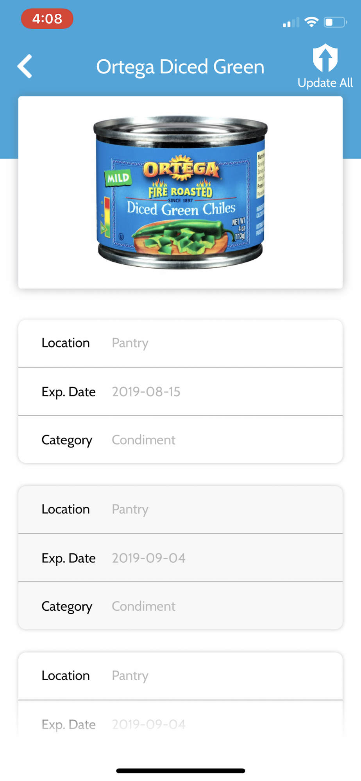This screenshot has width=361, height=781.
Task: Tap the red 4:08 time pill
Action: 47,19
